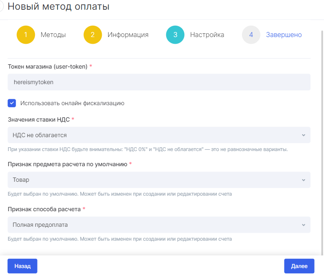
Task: Click chevron arrow in Полная предоплата field
Action: coord(303,225)
